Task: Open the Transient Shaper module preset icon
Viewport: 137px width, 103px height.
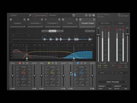Action: [94, 19]
